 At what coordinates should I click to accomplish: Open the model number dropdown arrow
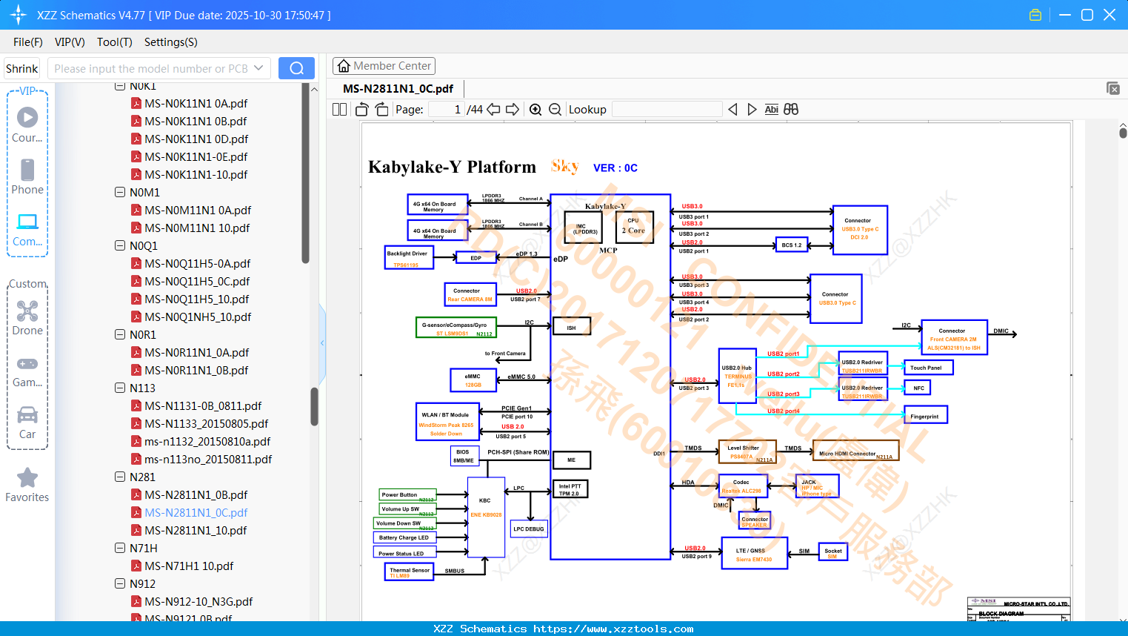[258, 68]
